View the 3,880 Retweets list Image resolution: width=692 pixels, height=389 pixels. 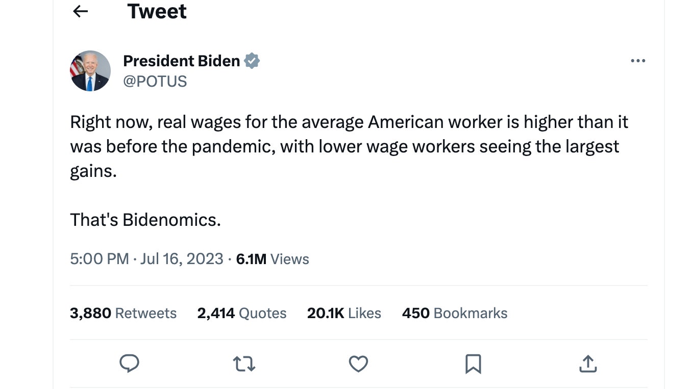(123, 313)
